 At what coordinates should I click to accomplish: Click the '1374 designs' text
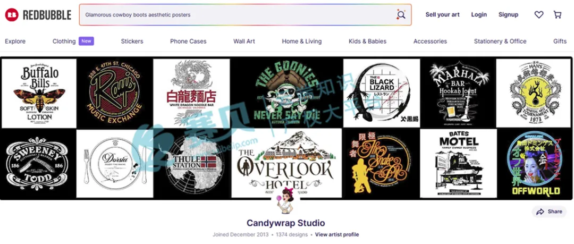pyautogui.click(x=292, y=234)
